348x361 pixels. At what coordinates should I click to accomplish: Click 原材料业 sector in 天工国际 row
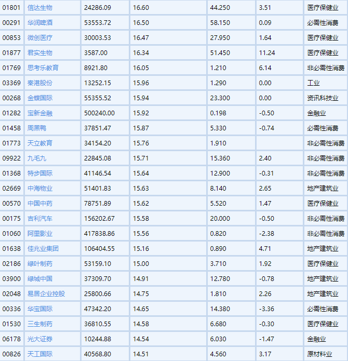pos(319,354)
